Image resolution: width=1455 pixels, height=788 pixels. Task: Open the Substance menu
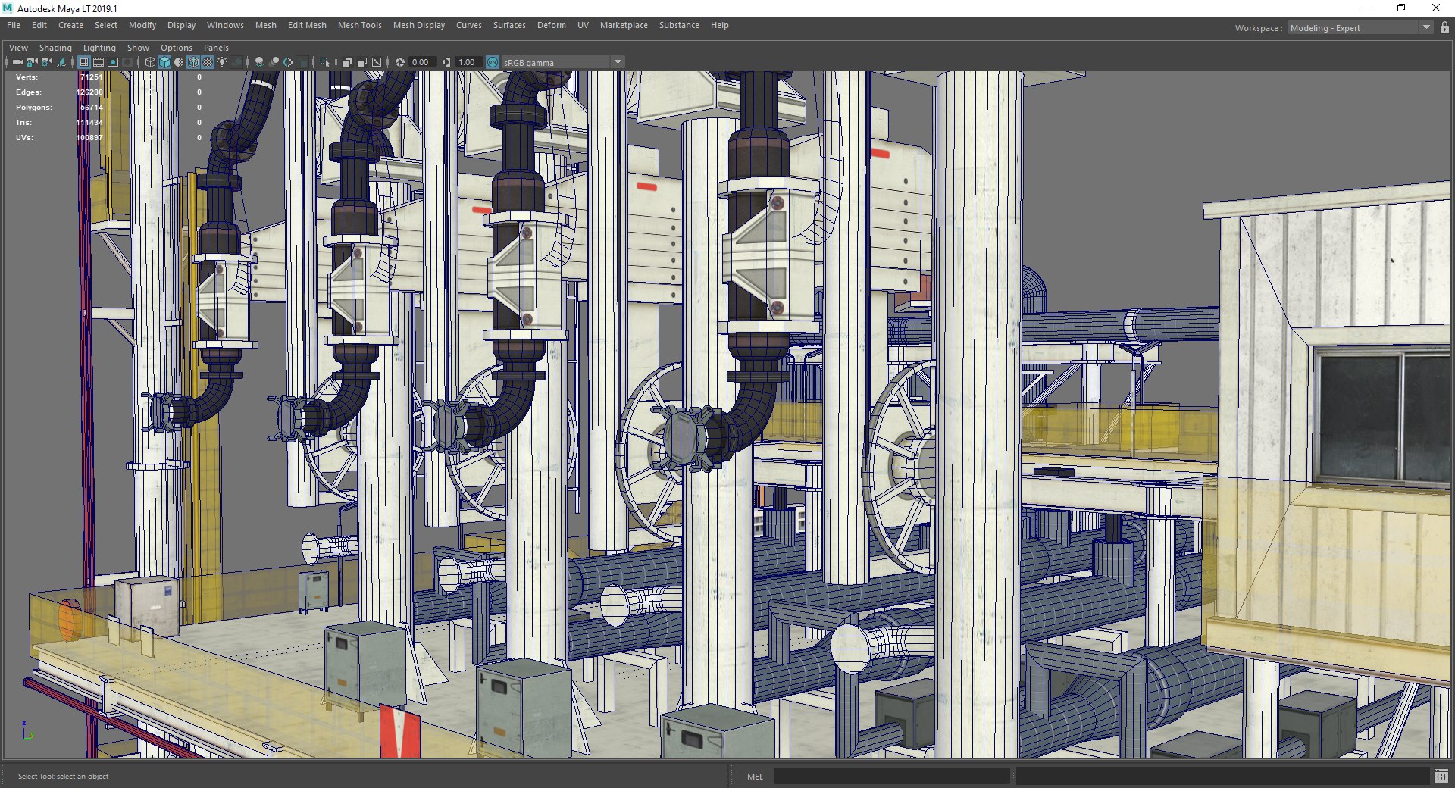[x=679, y=25]
